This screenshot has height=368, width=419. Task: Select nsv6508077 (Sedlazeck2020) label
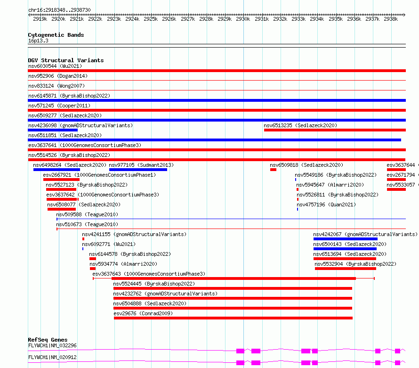tap(84, 204)
